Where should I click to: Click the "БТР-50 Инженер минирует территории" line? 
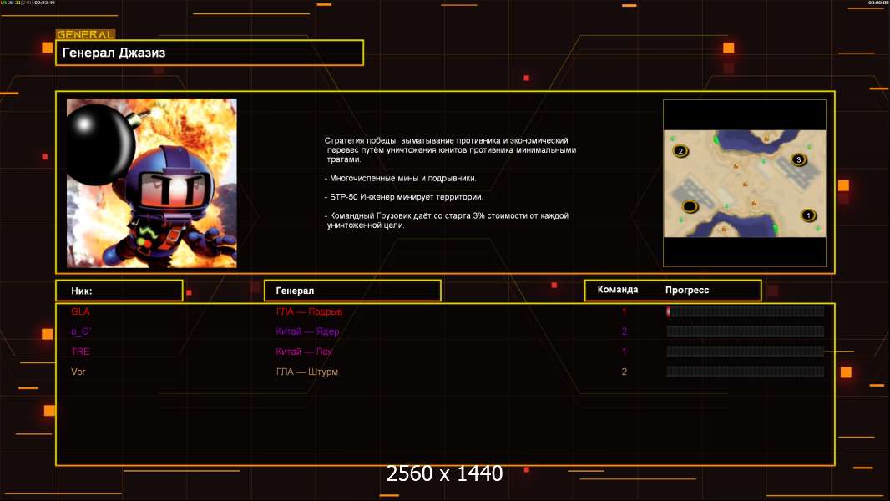click(404, 197)
